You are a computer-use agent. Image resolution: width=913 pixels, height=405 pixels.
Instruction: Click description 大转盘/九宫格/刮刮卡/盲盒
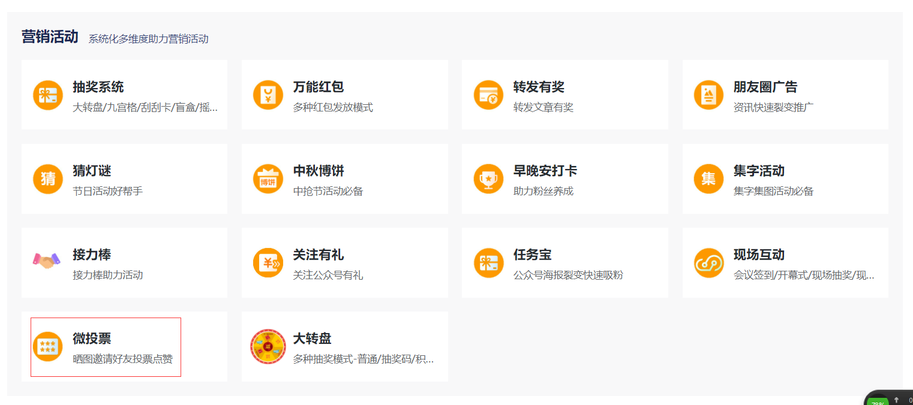145,108
